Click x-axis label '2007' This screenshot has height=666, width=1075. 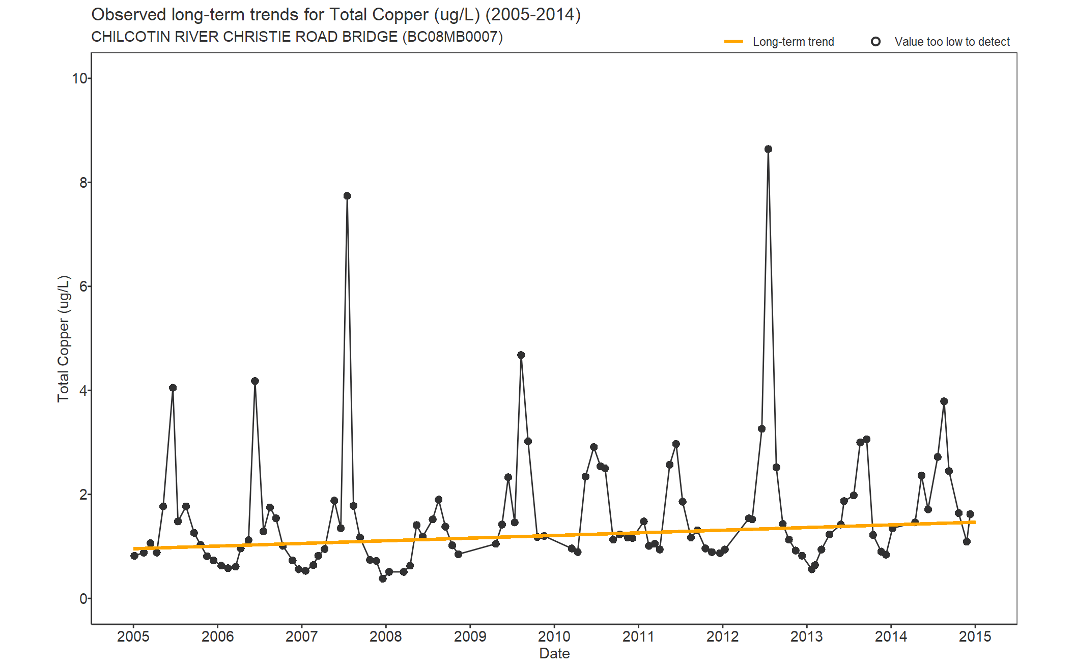tap(301, 636)
